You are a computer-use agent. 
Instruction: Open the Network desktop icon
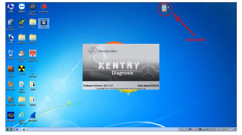tap(11, 39)
